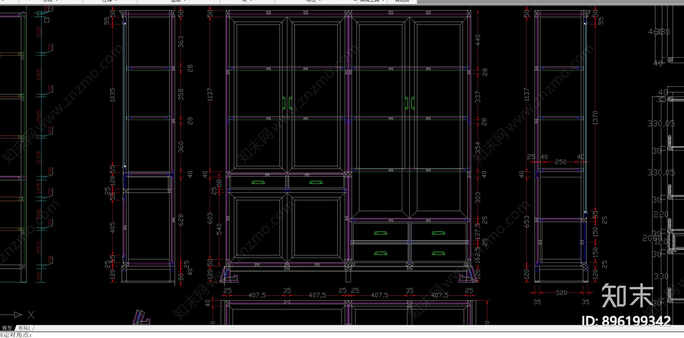
Task: Select the 2080 dimension text
Action: tap(652, 238)
